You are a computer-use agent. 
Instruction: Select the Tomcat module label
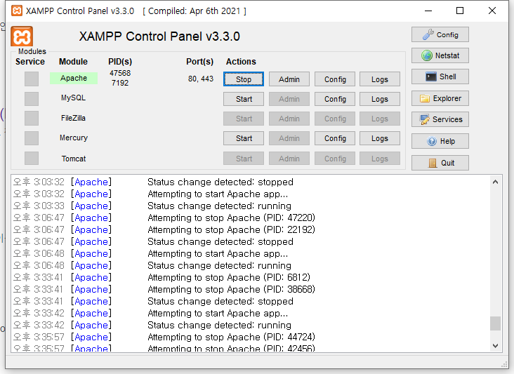74,159
